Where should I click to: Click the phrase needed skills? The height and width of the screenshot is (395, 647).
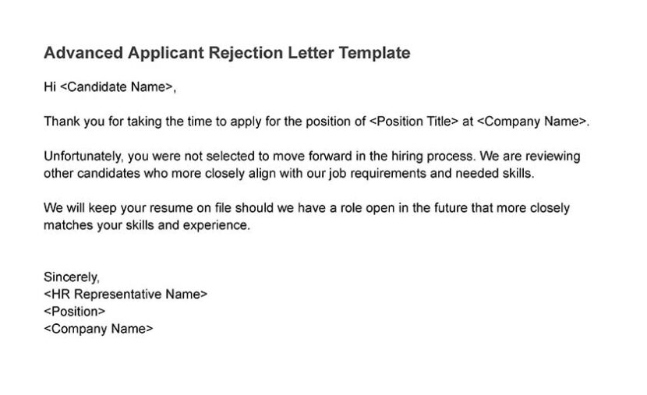(493, 174)
